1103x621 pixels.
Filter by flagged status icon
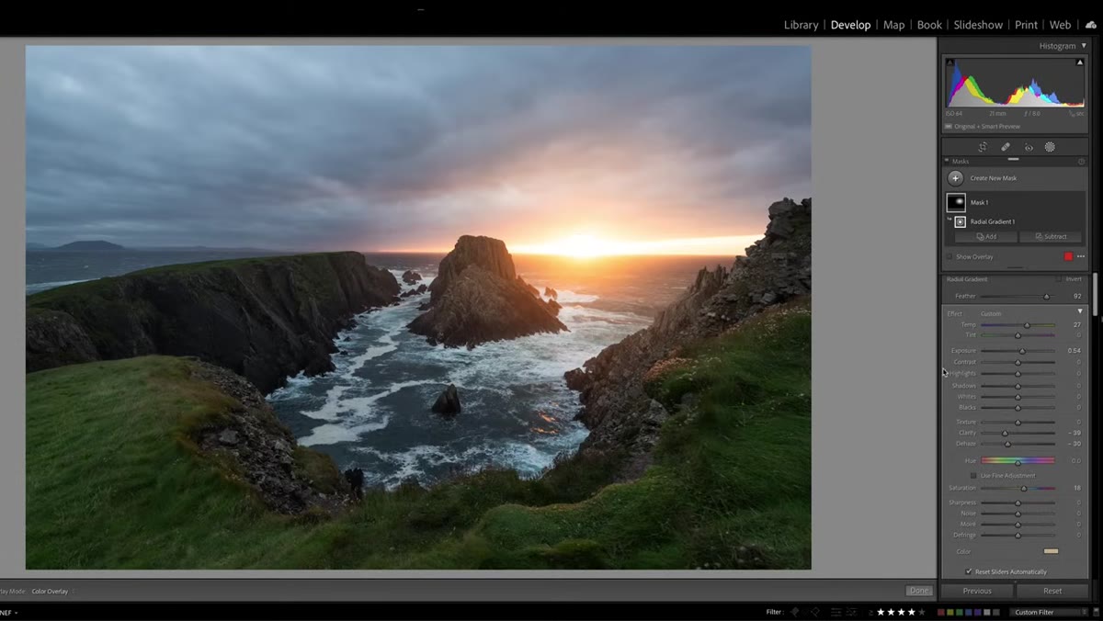click(794, 612)
